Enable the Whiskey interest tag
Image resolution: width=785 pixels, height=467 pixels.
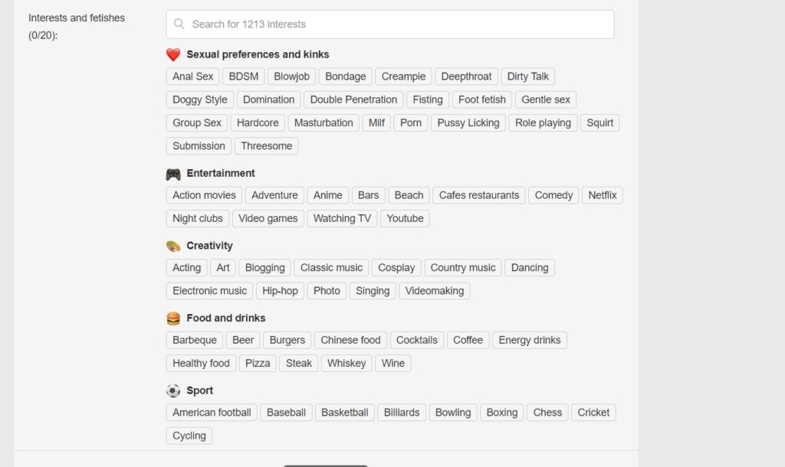click(x=347, y=363)
